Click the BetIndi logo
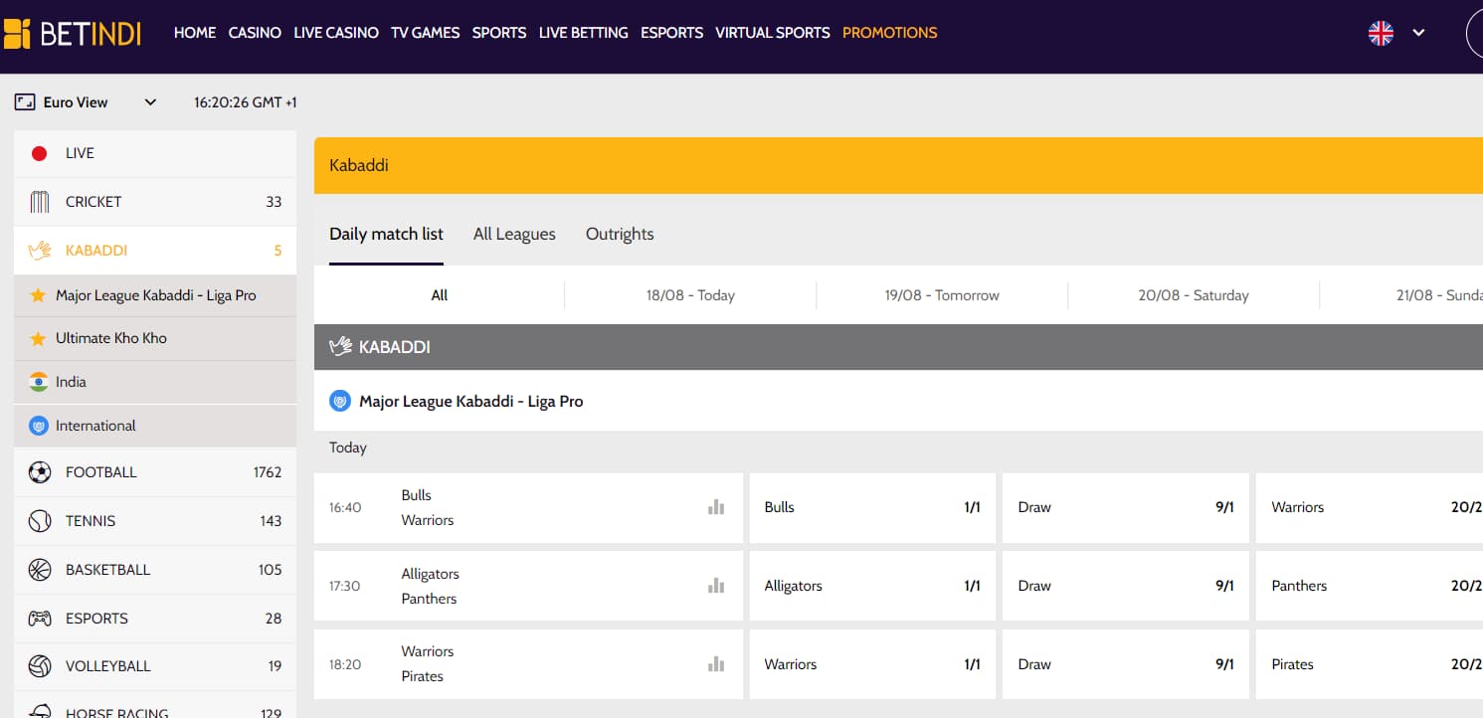1483x718 pixels. [73, 33]
